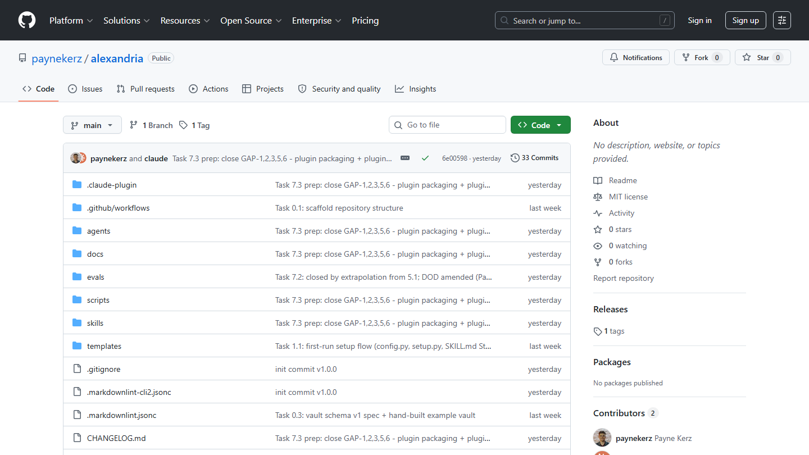
Task: Open 'Task 0.1: scaffold repository structure' commit message
Action: click(x=339, y=208)
